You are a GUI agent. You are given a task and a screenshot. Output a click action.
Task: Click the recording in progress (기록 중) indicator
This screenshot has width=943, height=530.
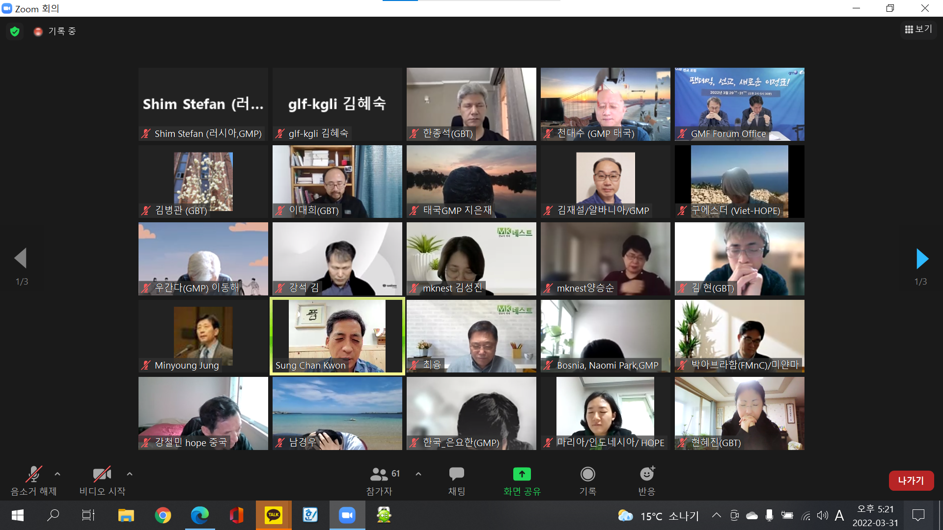pyautogui.click(x=55, y=31)
